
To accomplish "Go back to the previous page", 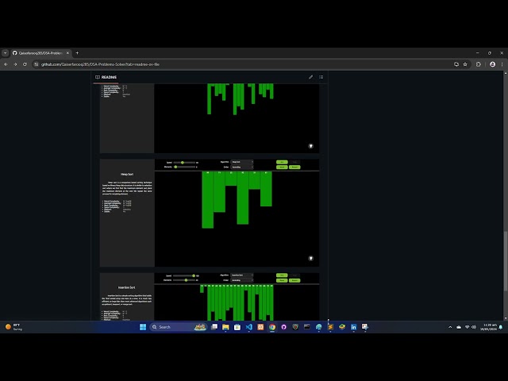I will coord(6,64).
